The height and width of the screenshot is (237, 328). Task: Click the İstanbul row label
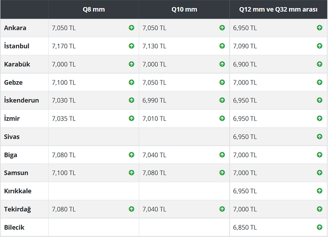[x=17, y=46]
